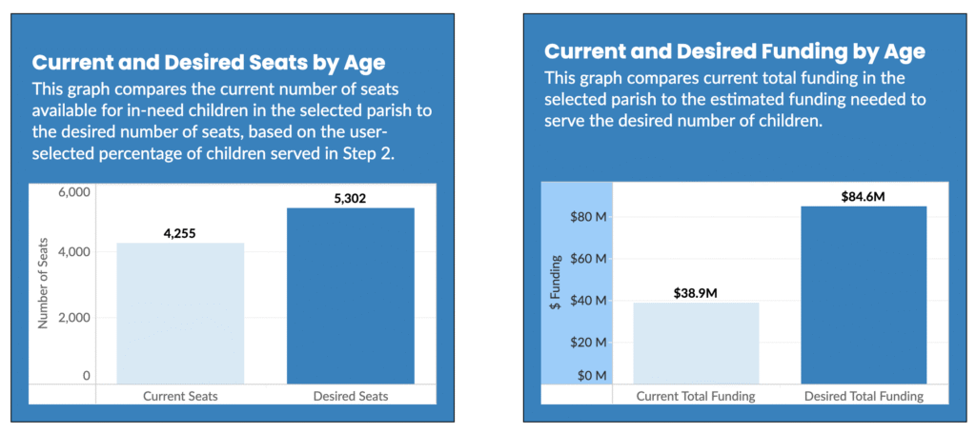This screenshot has width=976, height=433.
Task: Click the 5,302 data label
Action: coord(350,198)
